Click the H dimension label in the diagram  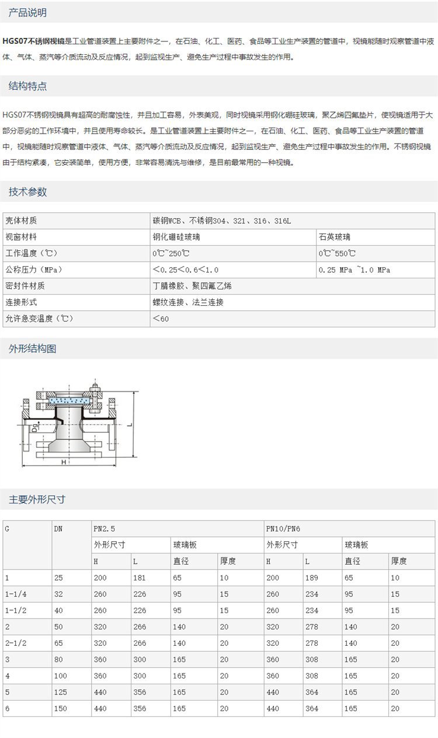click(64, 461)
